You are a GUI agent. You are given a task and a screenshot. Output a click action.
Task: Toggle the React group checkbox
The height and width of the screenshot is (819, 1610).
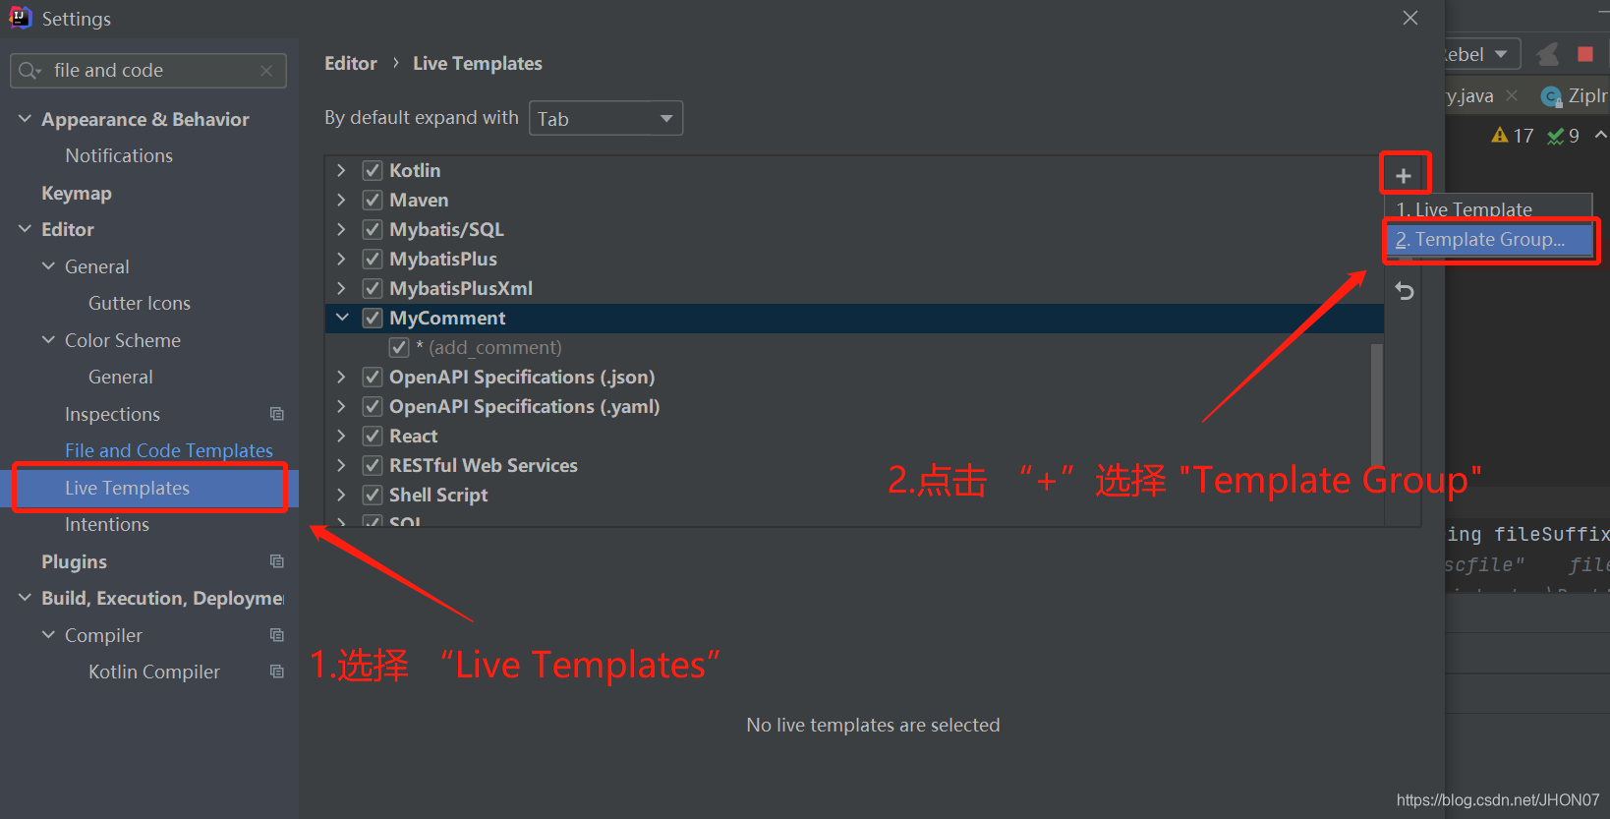click(373, 436)
